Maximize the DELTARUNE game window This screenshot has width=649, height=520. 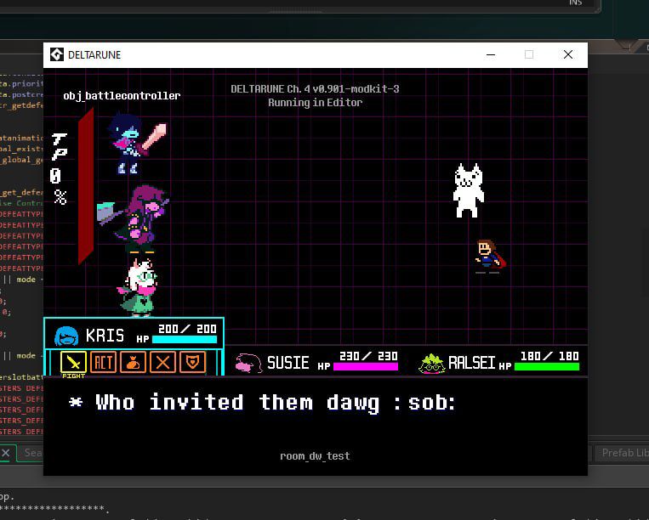pos(529,54)
